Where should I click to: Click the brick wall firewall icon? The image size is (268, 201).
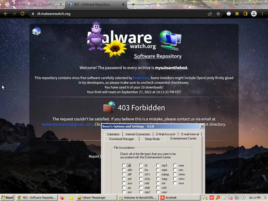click(109, 108)
